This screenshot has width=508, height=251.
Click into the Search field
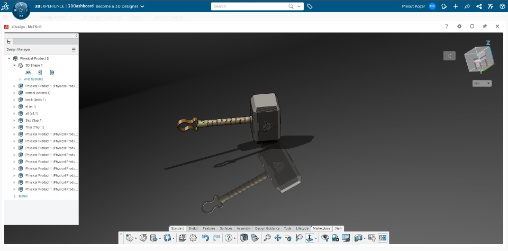(x=249, y=6)
